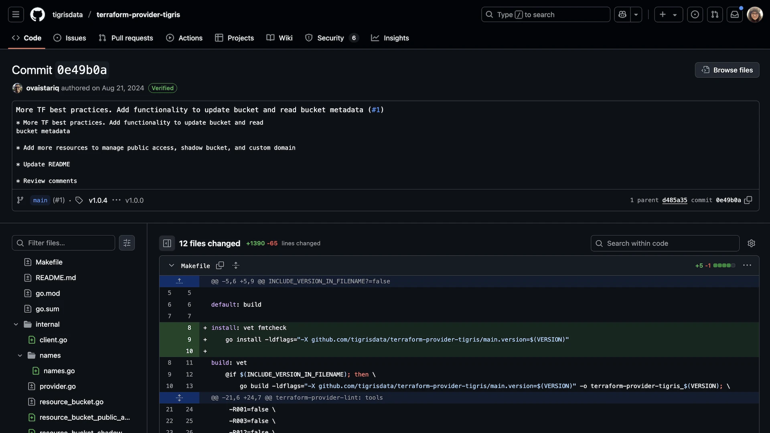Open the create new plus dropdown

tap(669, 14)
